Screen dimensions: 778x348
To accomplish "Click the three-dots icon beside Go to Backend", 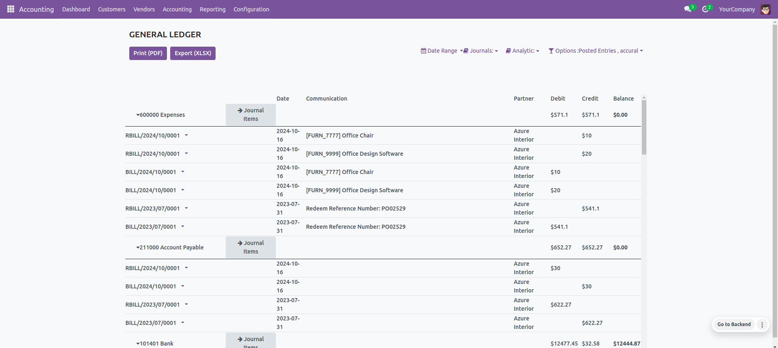I will 762,324.
